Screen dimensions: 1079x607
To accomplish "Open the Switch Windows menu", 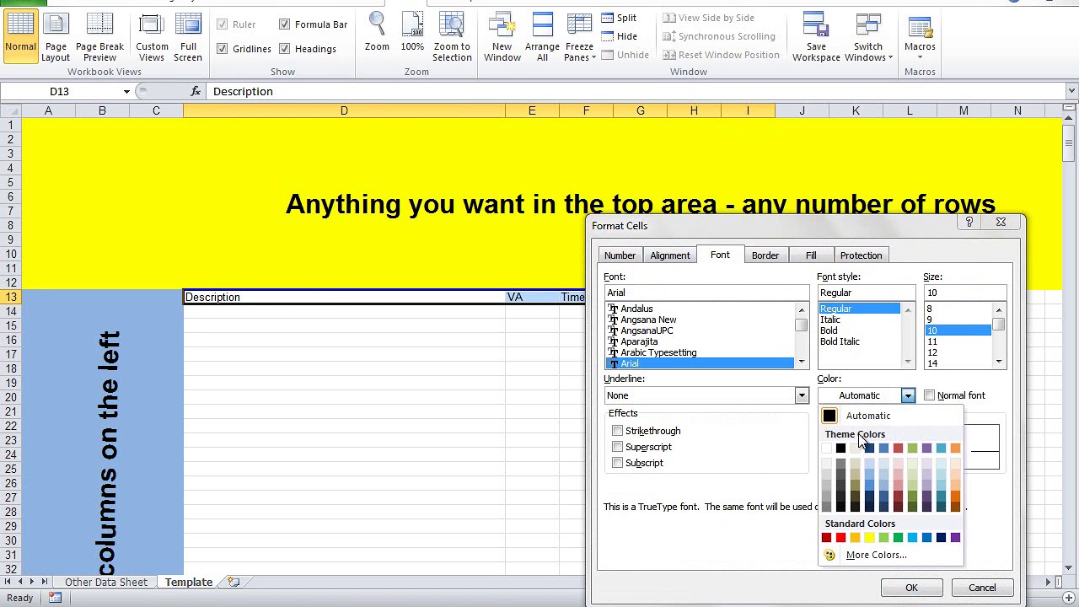I will 868,36.
